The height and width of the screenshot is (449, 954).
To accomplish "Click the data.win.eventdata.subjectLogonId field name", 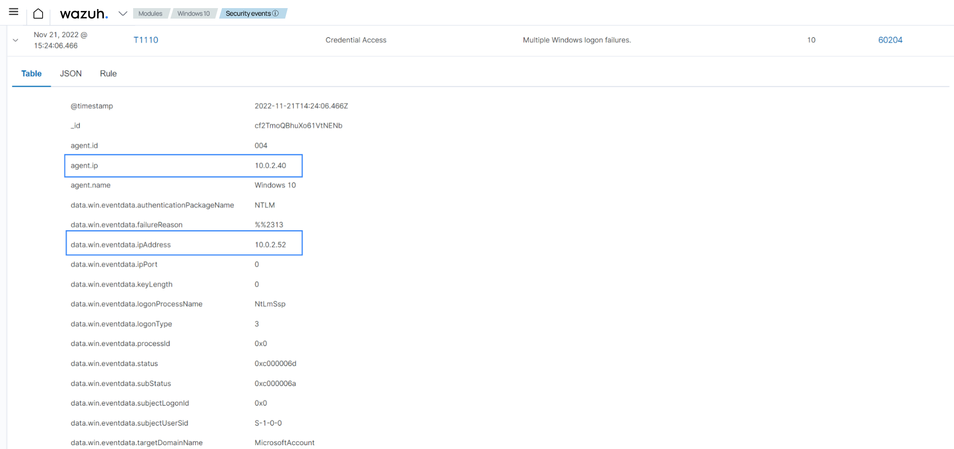I will pyautogui.click(x=130, y=403).
